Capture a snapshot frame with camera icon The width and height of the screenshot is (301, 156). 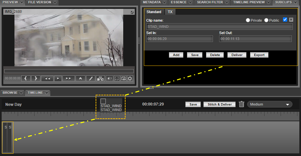(x=124, y=78)
